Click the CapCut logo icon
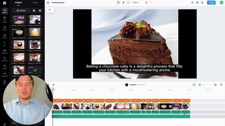 coord(5,3)
